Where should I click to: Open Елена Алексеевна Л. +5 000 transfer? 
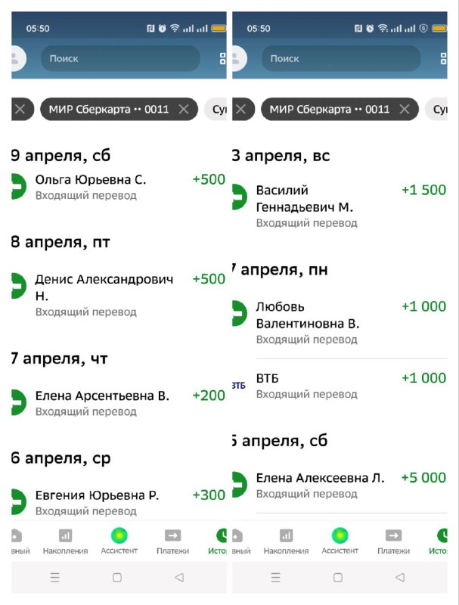coord(340,485)
